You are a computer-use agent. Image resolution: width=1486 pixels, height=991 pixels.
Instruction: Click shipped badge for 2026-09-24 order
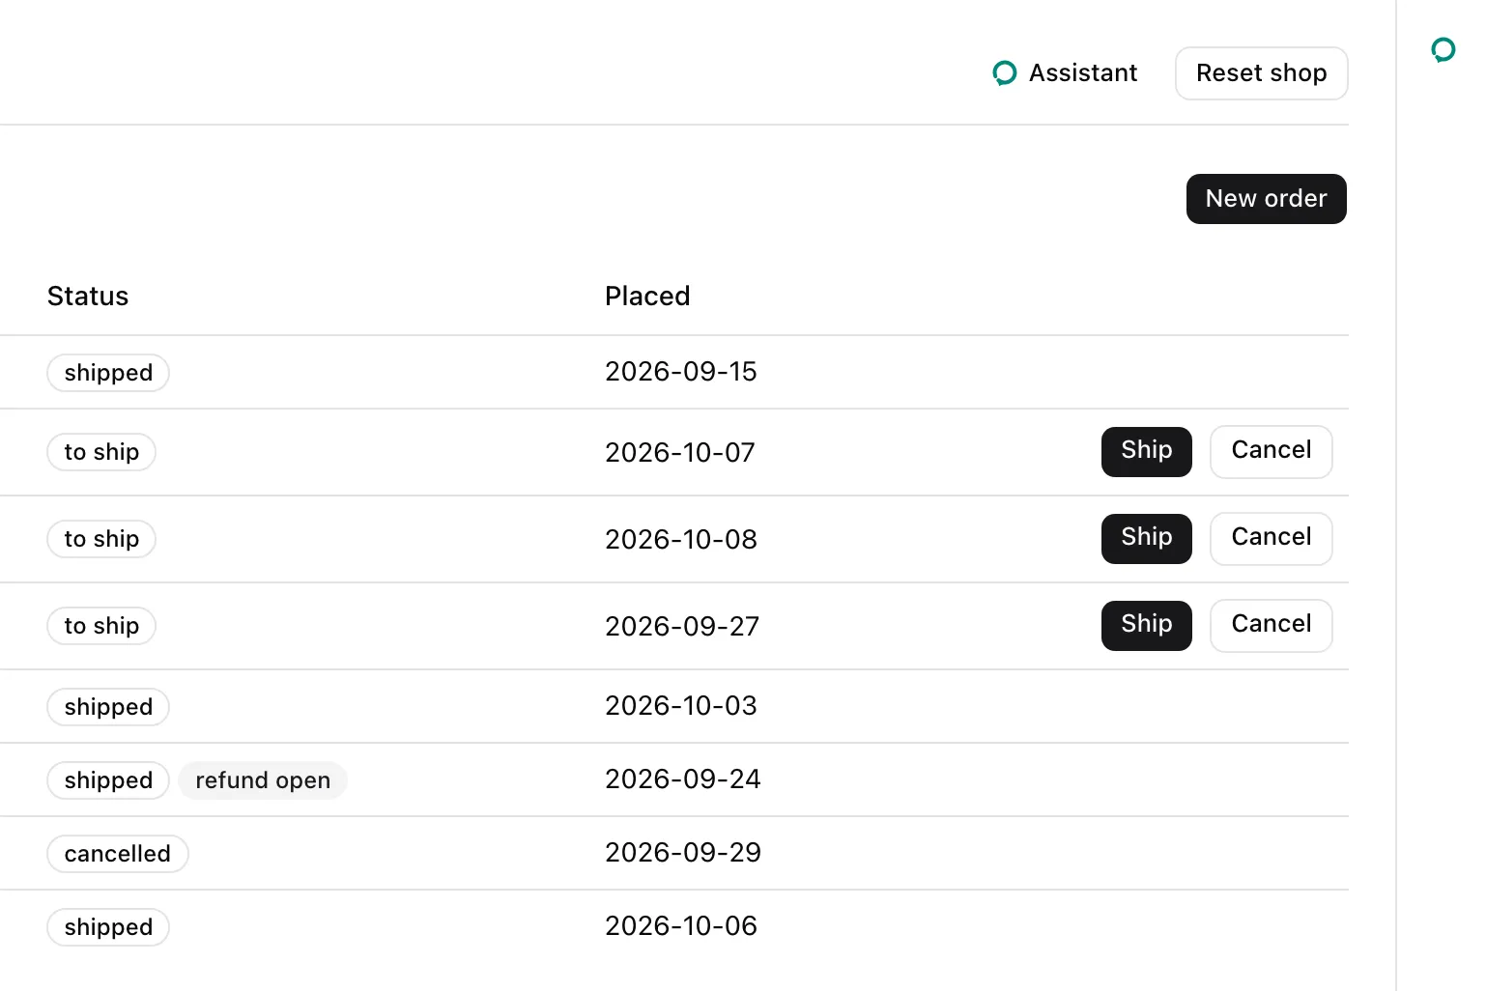pyautogui.click(x=108, y=780)
